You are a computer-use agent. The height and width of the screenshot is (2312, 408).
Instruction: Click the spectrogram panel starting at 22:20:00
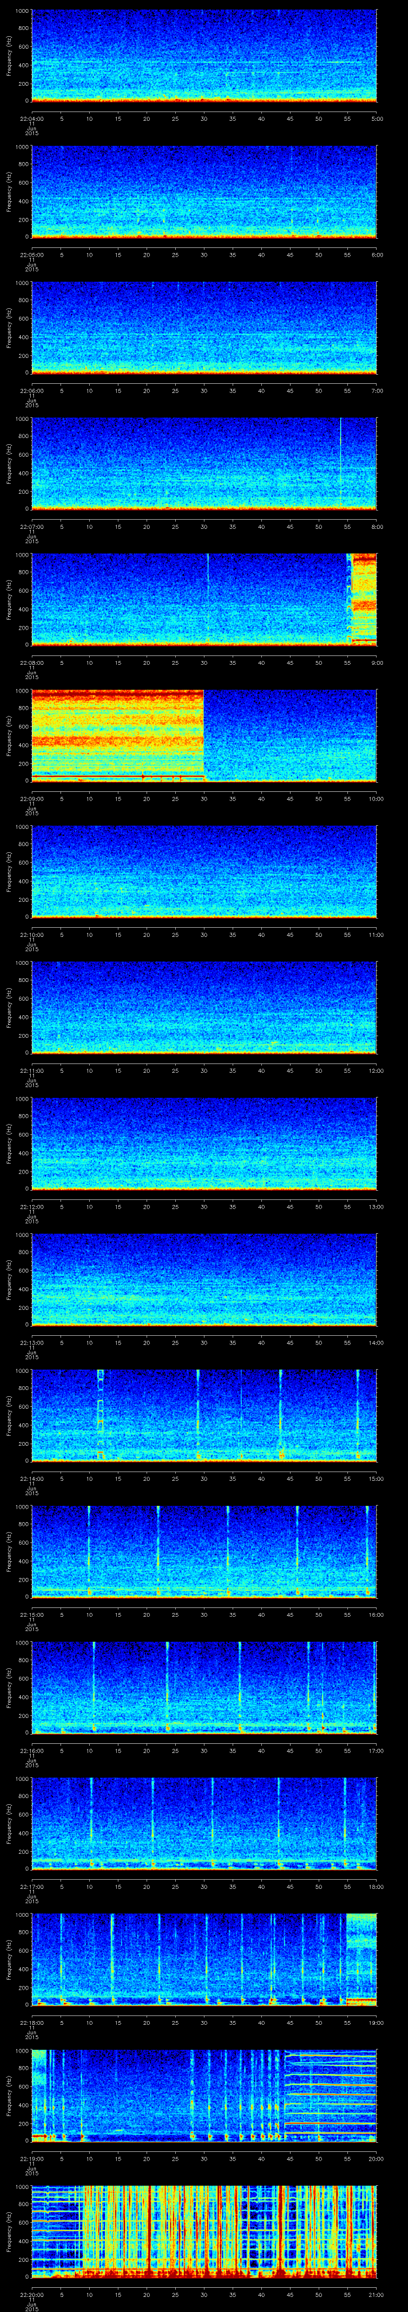pos(204,2231)
